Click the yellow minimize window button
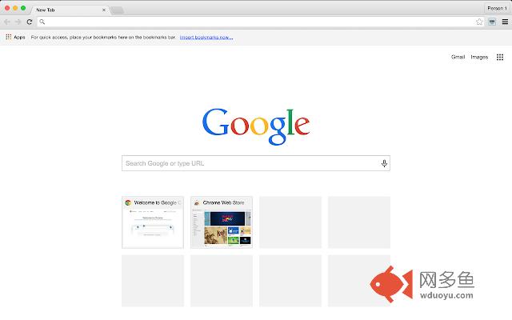Image resolution: width=512 pixels, height=320 pixels. click(15, 8)
